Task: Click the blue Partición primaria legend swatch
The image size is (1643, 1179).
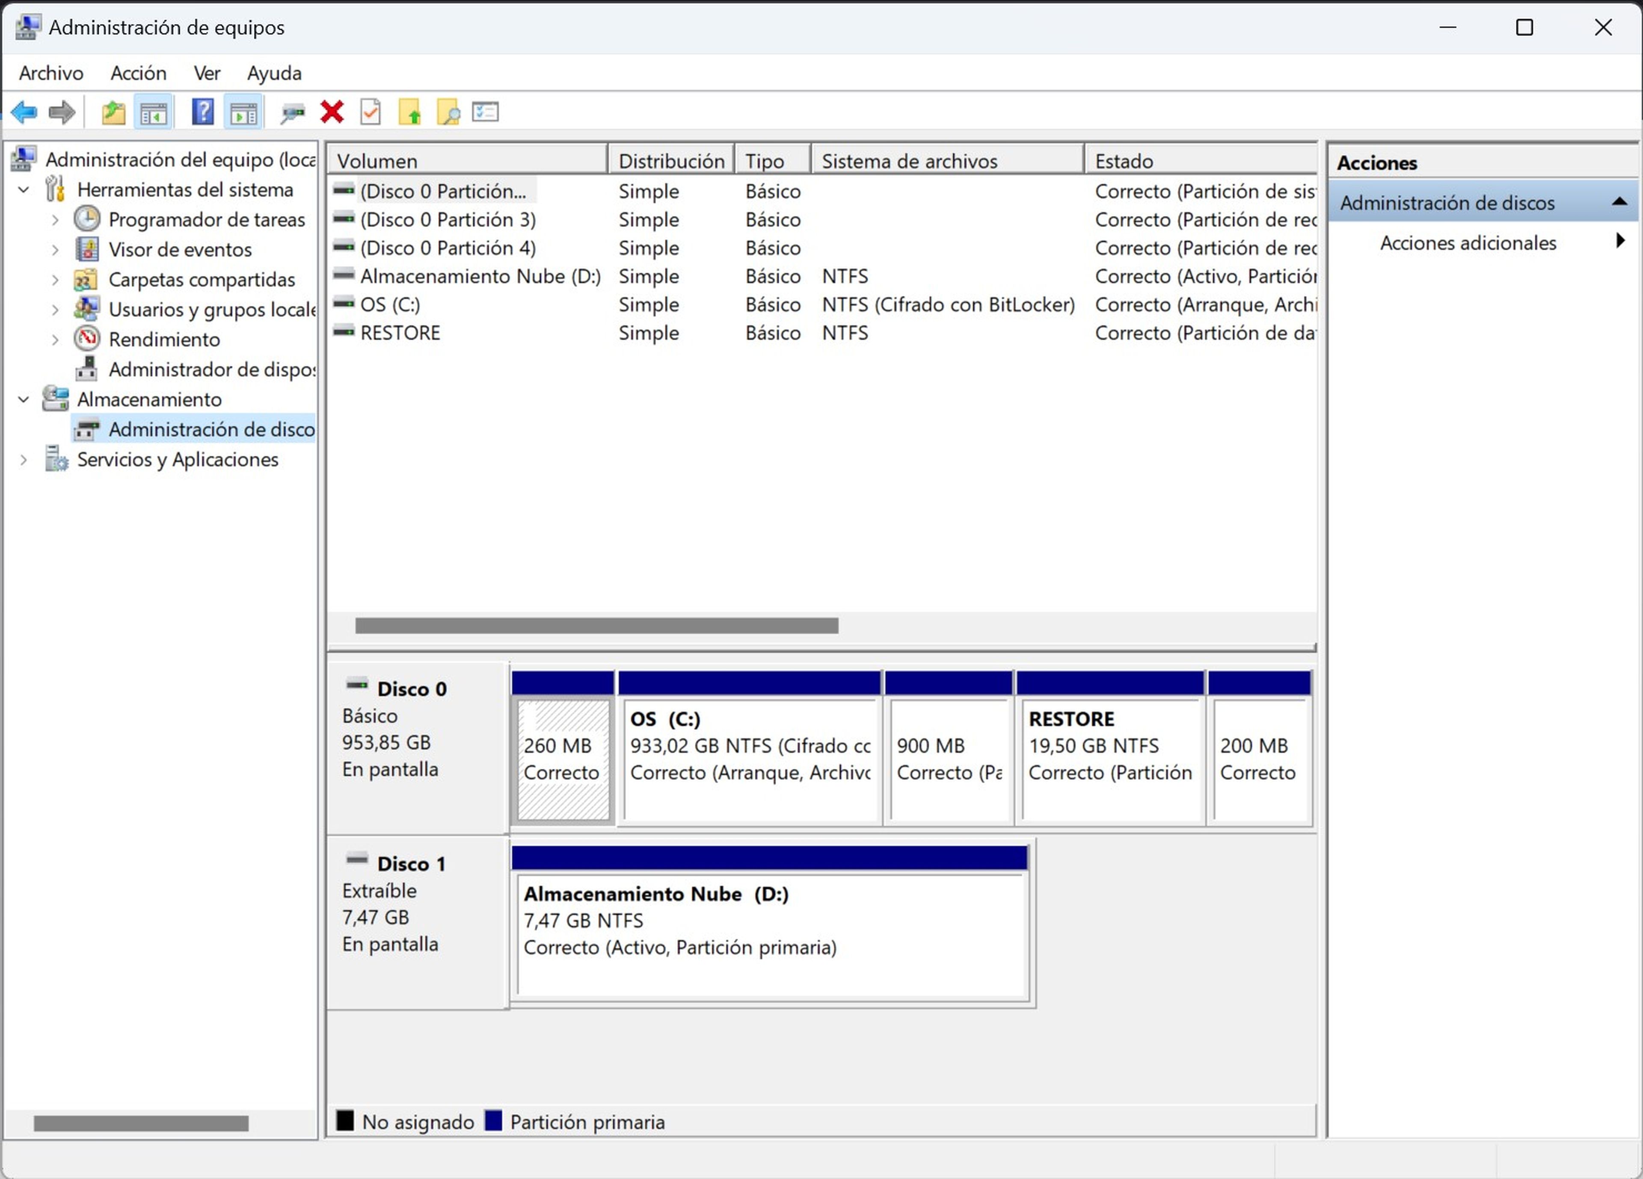Action: click(493, 1120)
